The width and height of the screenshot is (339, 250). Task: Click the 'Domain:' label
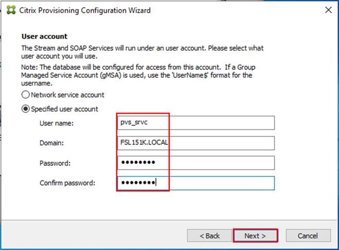pos(51,143)
